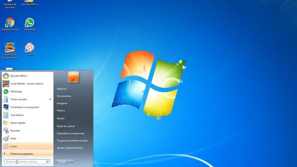
Task: Open Notas rápidas in Start menu
Action: pyautogui.click(x=27, y=123)
